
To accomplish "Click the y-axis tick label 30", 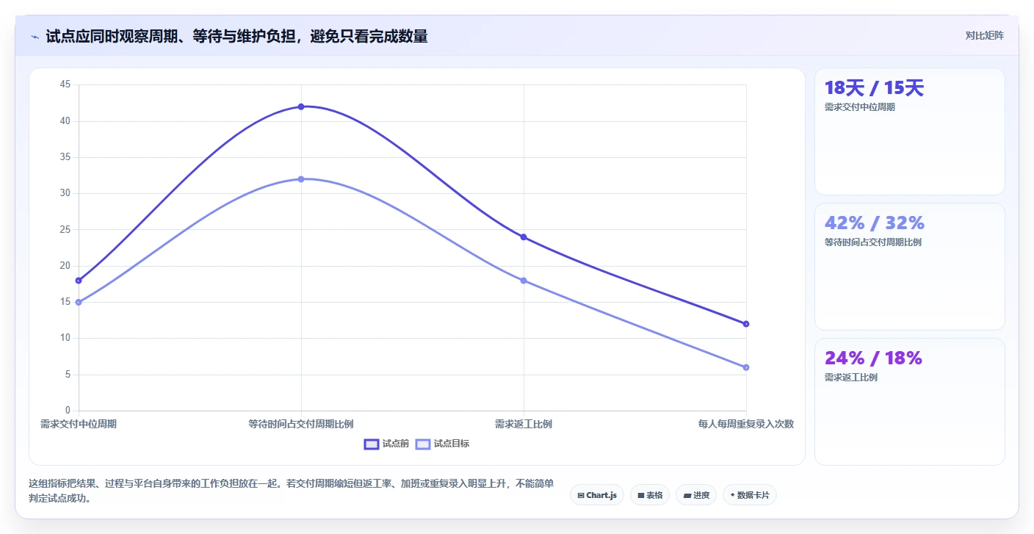I will 65,193.
